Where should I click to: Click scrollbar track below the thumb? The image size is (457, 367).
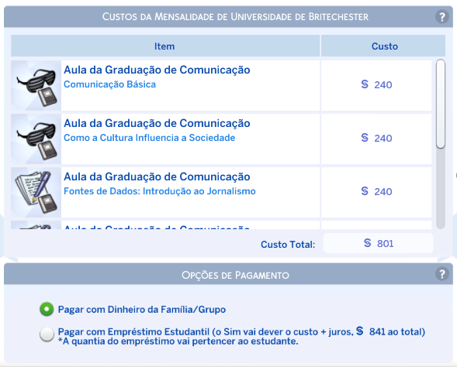(441, 188)
